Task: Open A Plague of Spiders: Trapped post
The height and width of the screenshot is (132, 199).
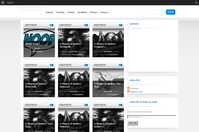Action: 105,45
